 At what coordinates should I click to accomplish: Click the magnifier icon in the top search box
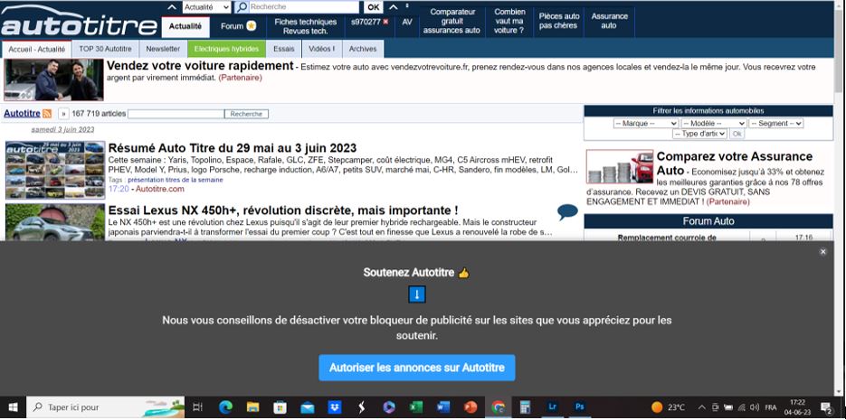click(242, 7)
